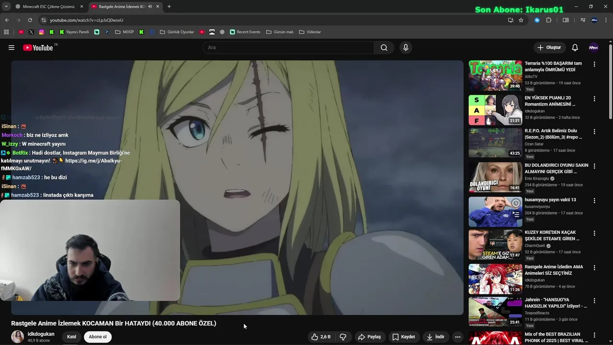Start voice search with the microphone icon
The width and height of the screenshot is (613, 345).
[x=406, y=47]
